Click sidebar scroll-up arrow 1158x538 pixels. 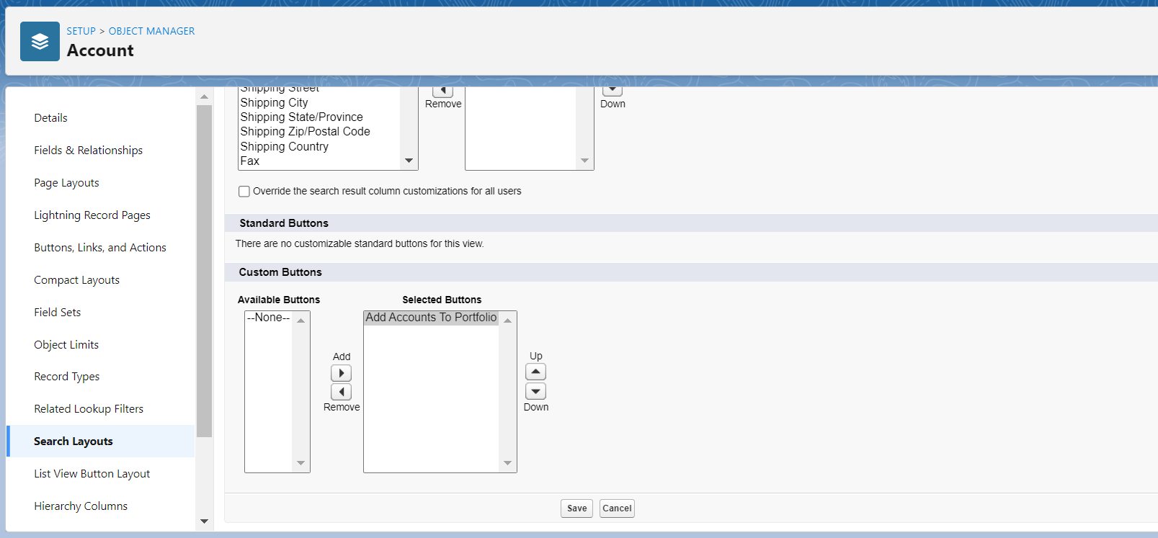coord(204,97)
